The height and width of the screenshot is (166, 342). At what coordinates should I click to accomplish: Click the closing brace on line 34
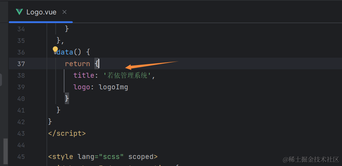67,29
